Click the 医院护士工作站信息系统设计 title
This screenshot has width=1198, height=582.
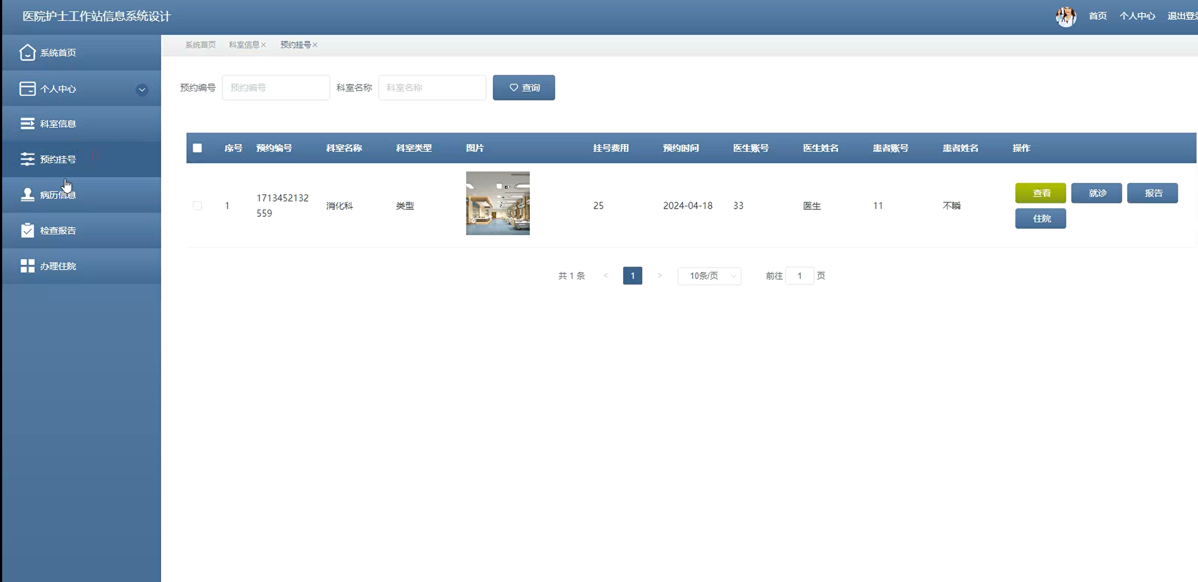pyautogui.click(x=97, y=16)
